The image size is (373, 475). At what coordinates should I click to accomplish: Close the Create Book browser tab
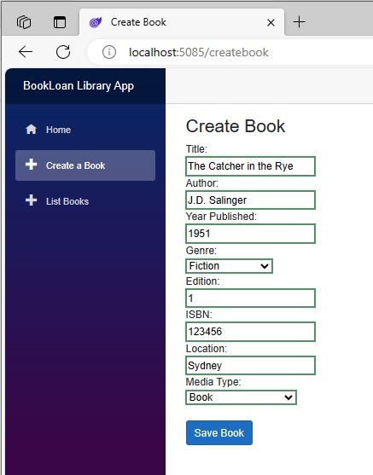click(x=271, y=22)
